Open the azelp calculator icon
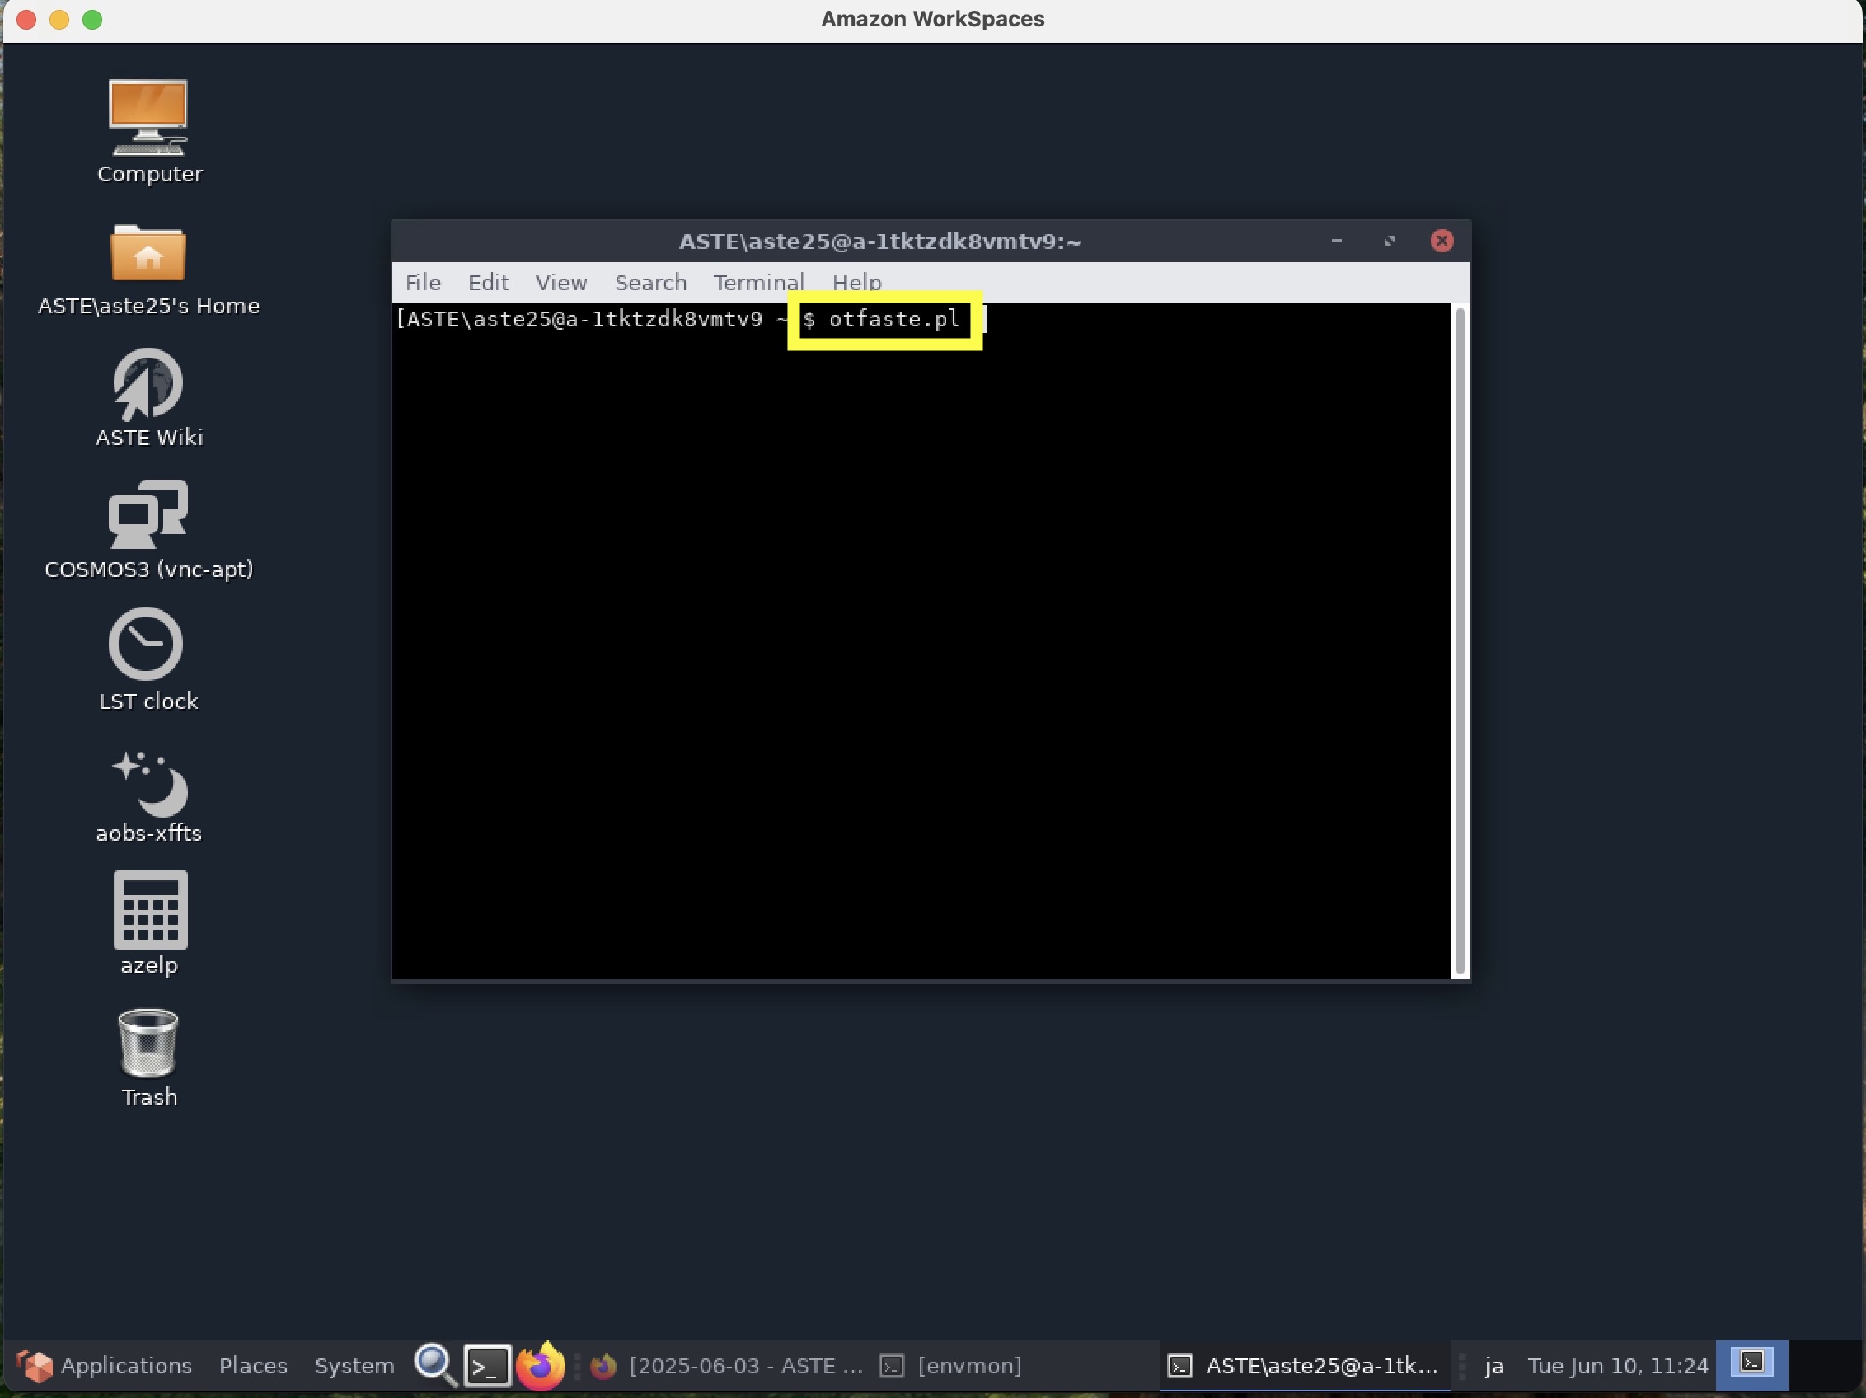The height and width of the screenshot is (1398, 1866). tap(150, 910)
